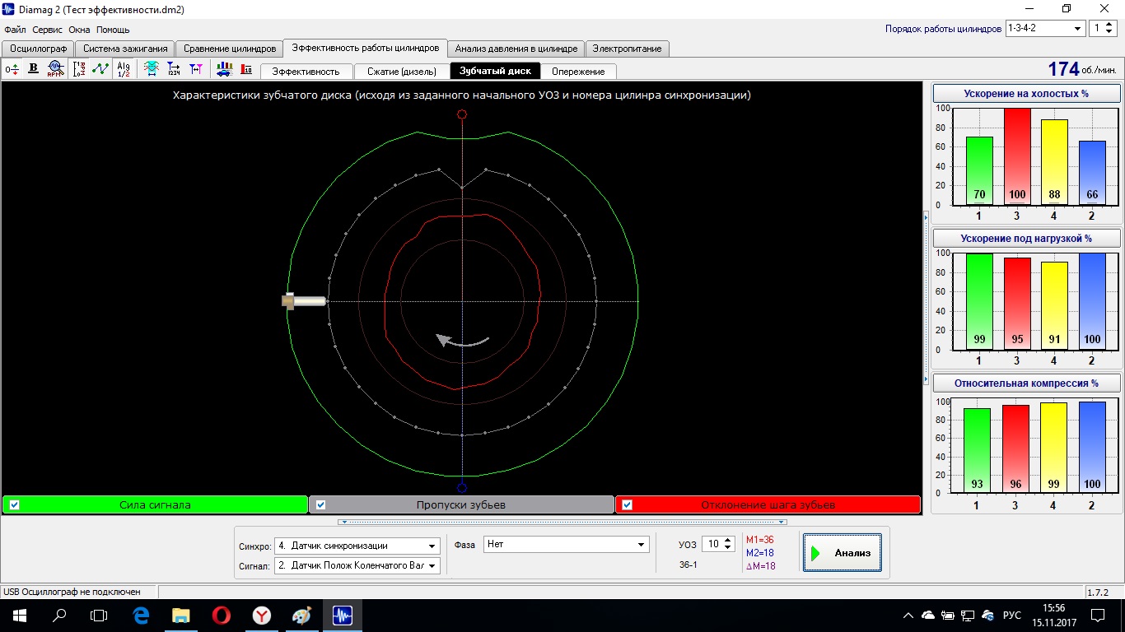Viewport: 1125px width, 632px height.
Task: Switch to the Система зажигания tab
Action: click(124, 49)
